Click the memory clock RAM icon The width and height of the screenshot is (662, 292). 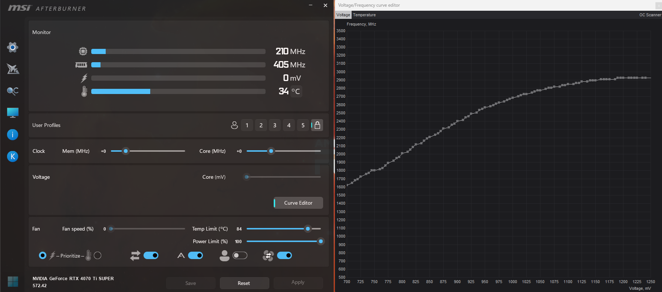point(81,65)
